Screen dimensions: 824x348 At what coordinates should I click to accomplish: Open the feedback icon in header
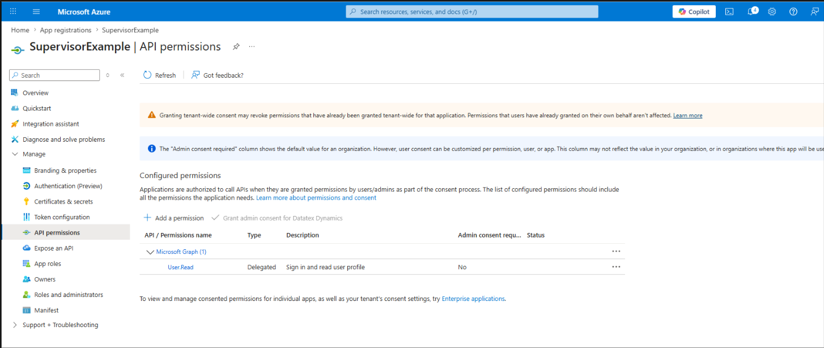(x=814, y=11)
